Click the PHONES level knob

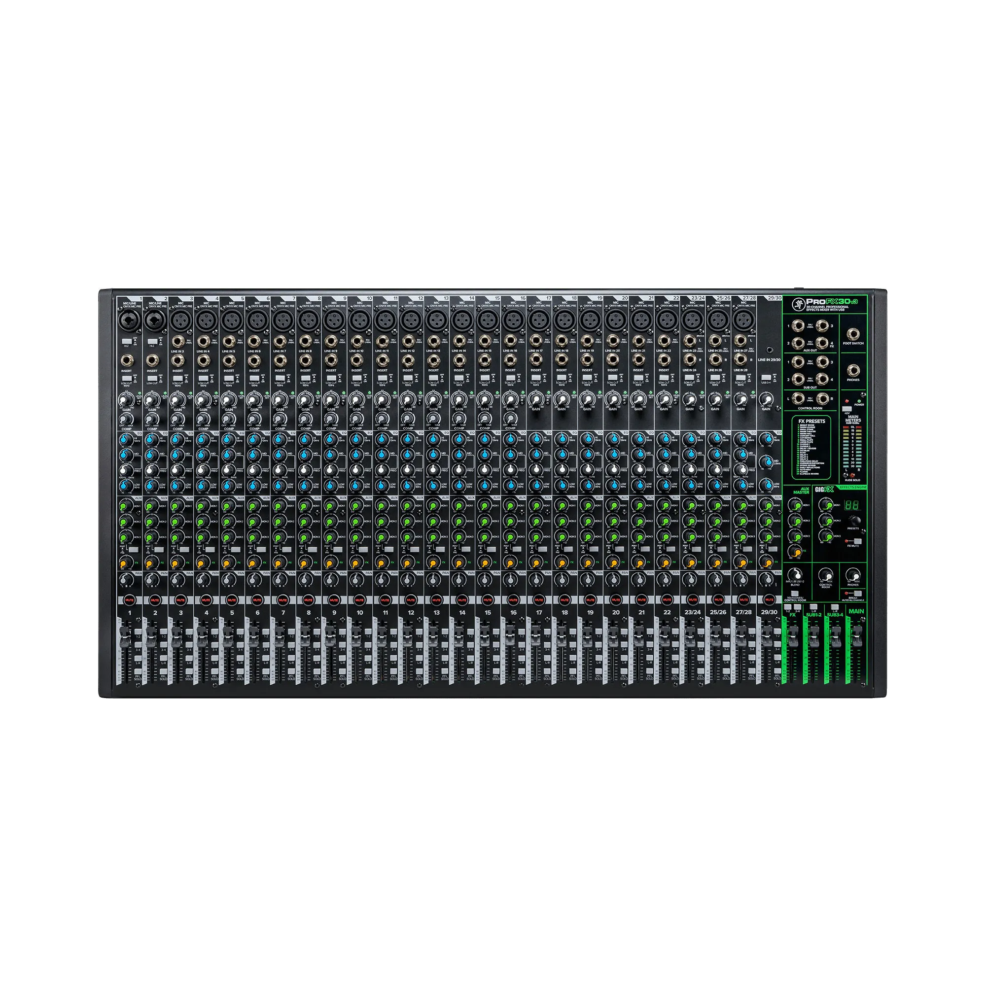[x=853, y=575]
